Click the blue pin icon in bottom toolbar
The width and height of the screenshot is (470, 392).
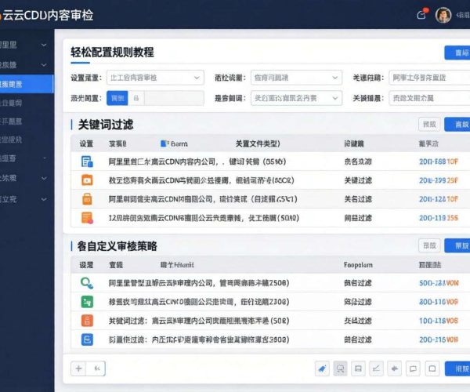click(x=322, y=368)
